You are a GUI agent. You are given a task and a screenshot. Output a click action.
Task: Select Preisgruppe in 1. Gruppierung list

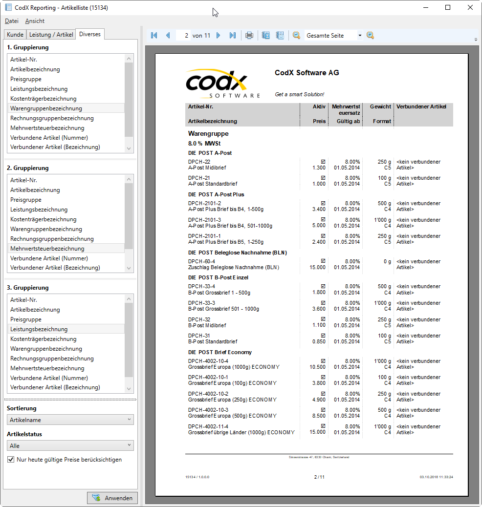pos(66,79)
